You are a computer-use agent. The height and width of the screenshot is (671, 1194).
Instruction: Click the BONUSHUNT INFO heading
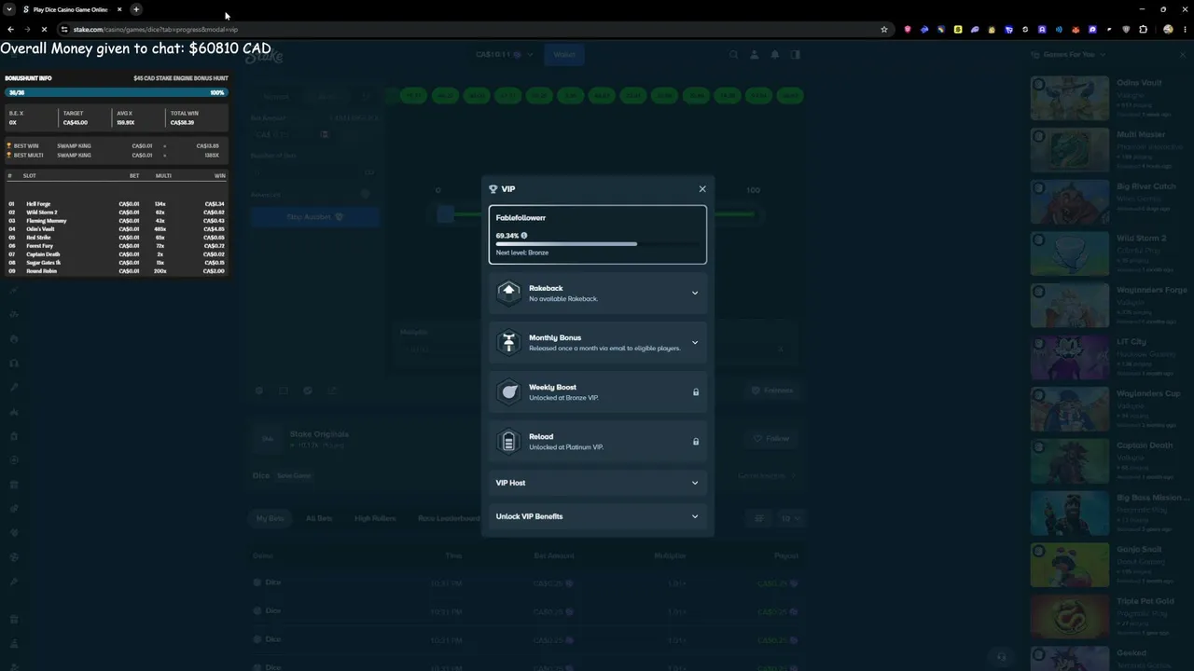[x=28, y=78]
